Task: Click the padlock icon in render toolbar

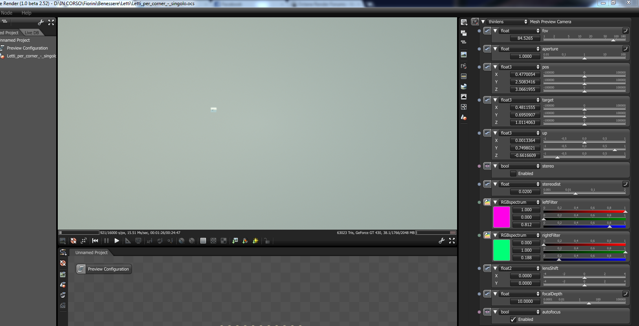Action: point(267,241)
